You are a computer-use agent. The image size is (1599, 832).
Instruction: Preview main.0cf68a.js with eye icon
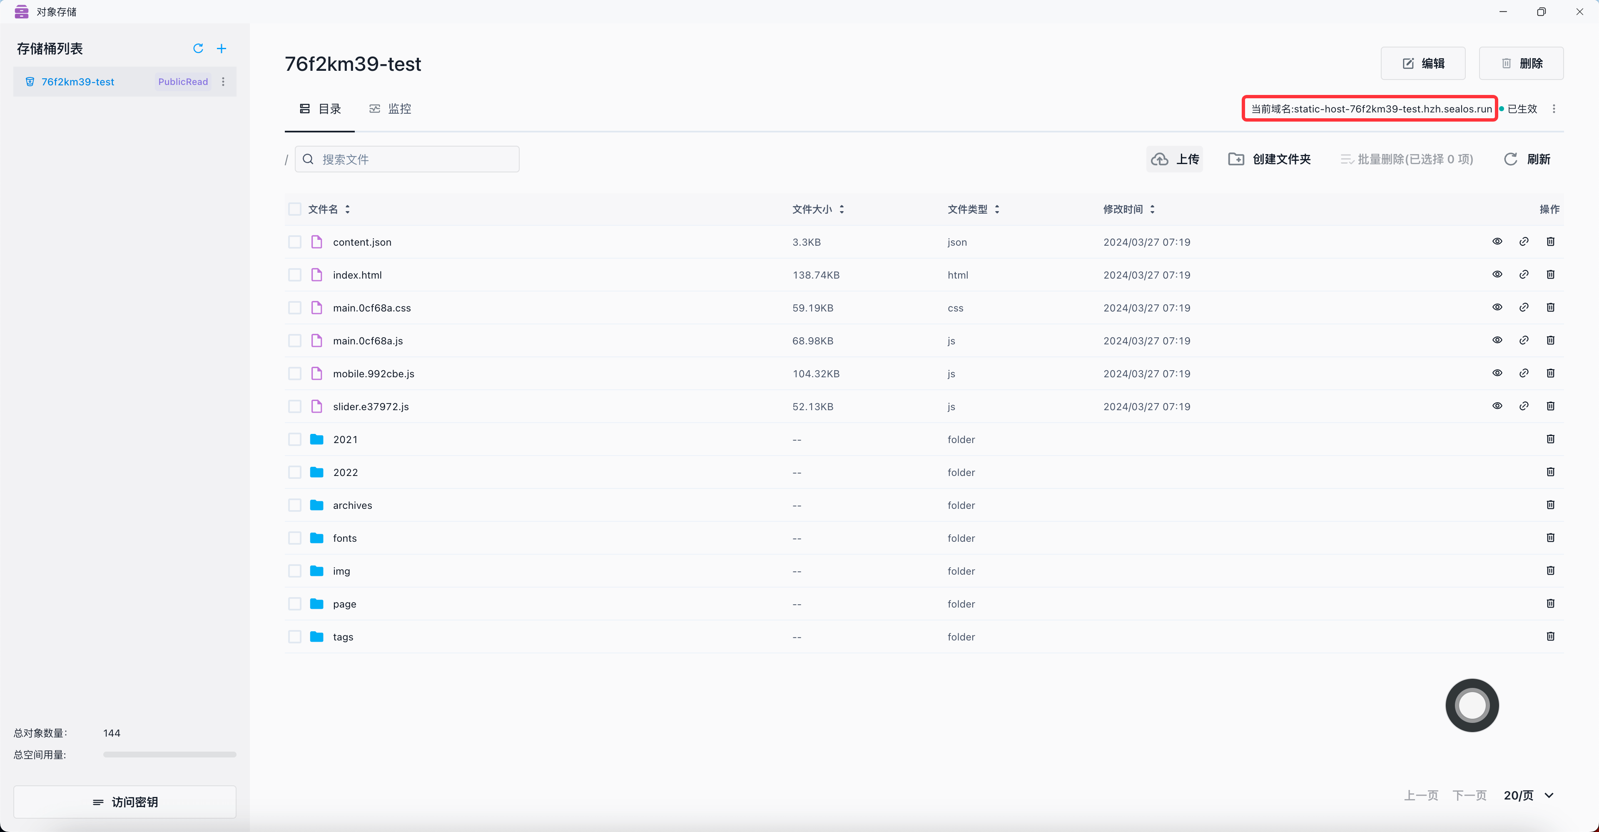(1497, 340)
